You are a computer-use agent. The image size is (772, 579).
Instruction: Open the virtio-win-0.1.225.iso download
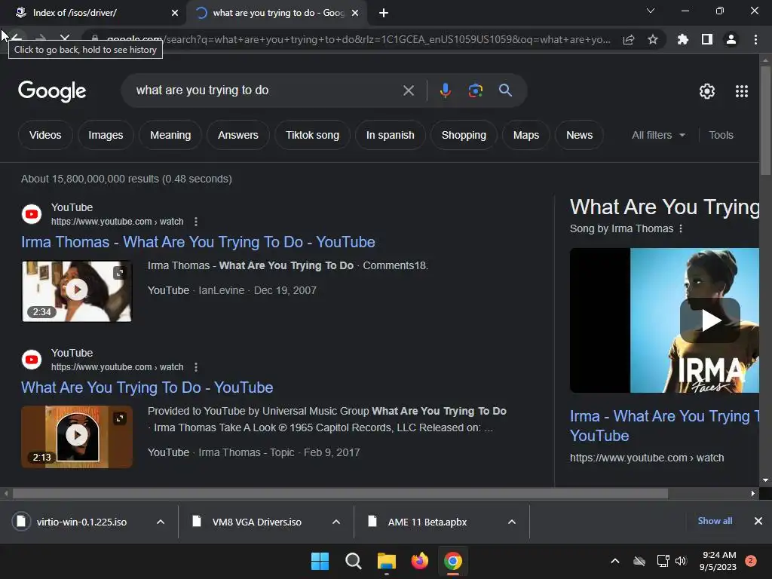tap(81, 522)
